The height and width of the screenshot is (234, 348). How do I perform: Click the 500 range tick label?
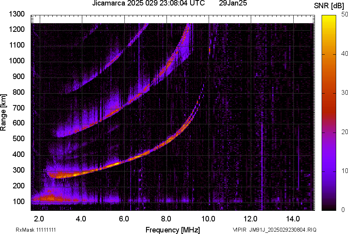(x=19, y=138)
